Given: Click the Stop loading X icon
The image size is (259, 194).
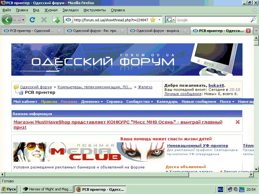Looking at the screenshot, I should pos(44,20).
